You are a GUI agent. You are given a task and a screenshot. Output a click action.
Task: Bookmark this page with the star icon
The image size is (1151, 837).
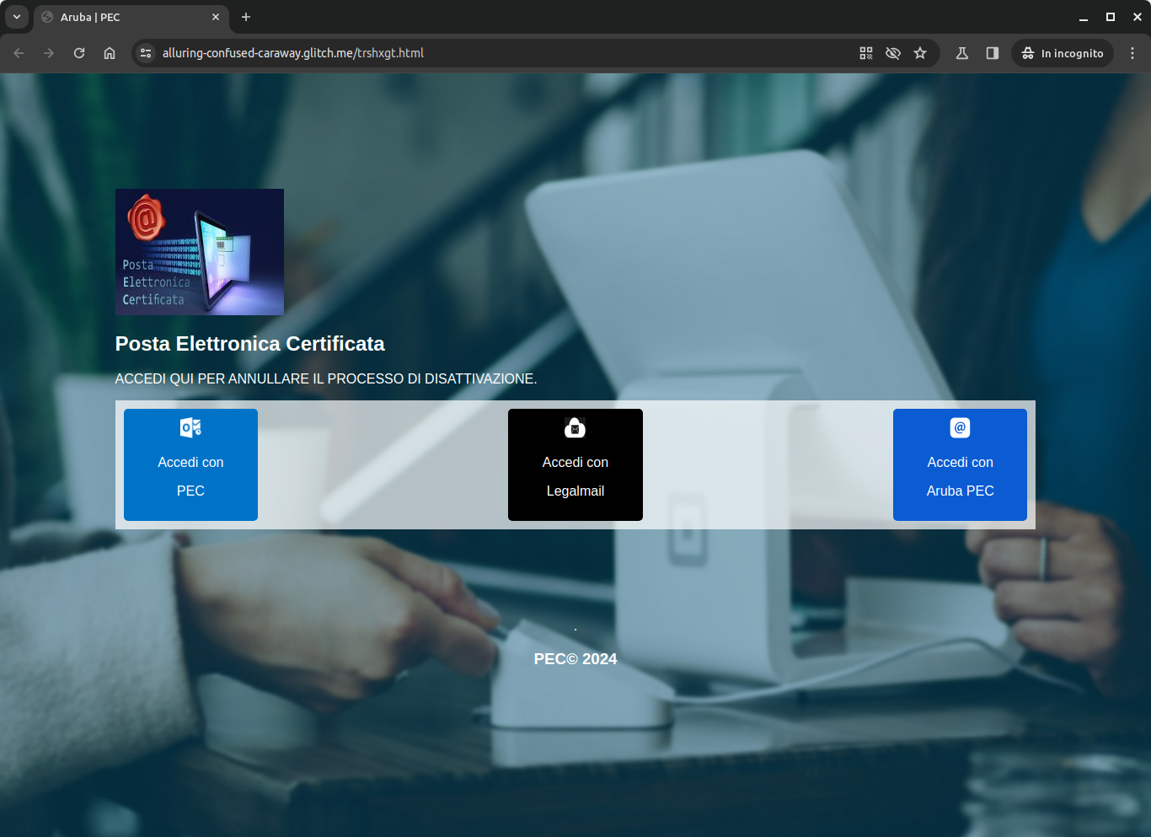[920, 52]
